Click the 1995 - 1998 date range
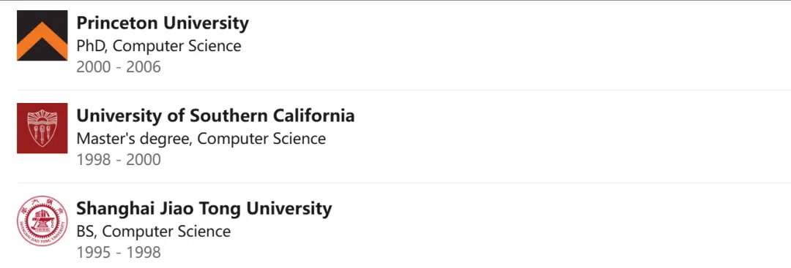This screenshot has height=268, width=791. [x=119, y=253]
